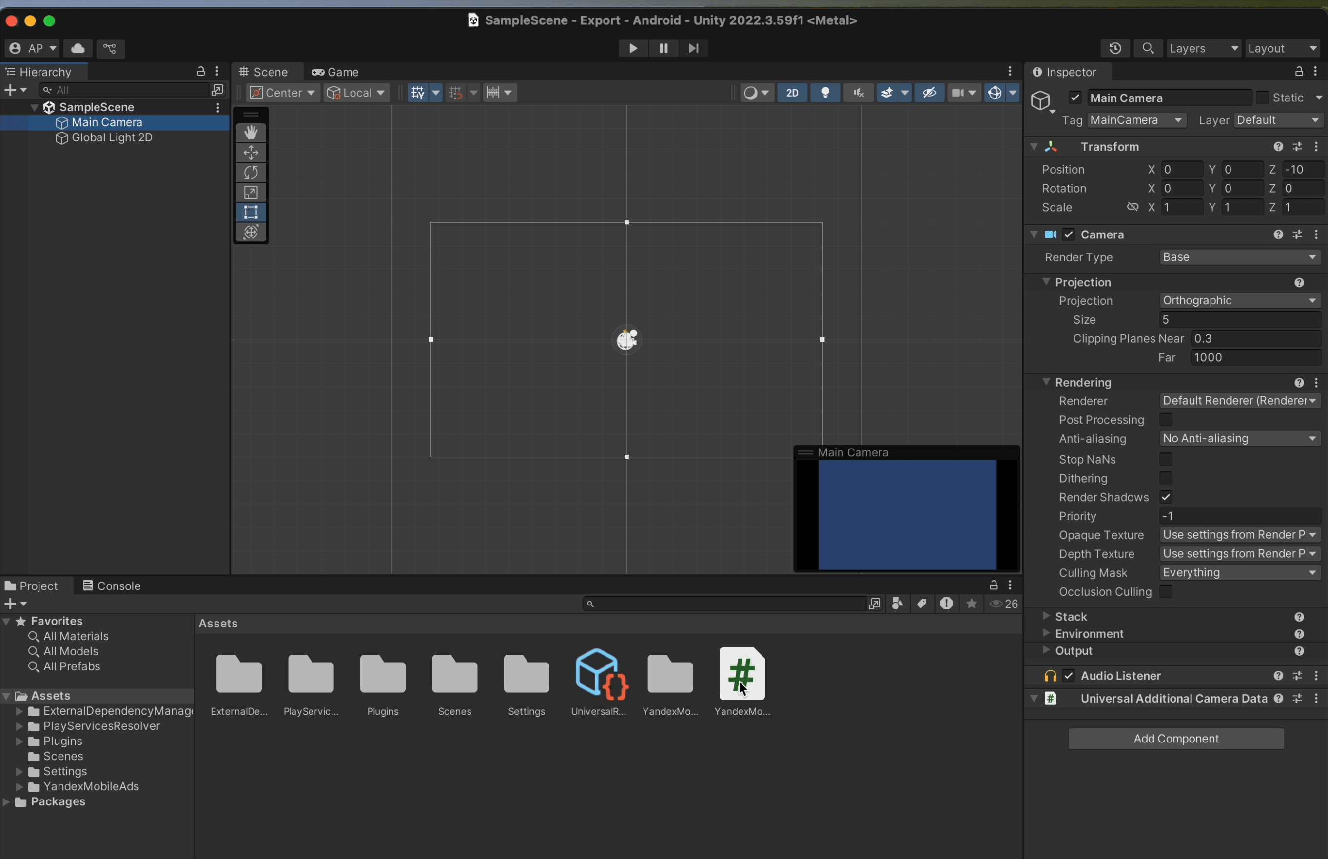
Task: Open the Anti-aliasing dropdown
Action: coord(1240,438)
